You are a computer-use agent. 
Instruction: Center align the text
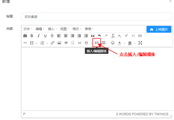[66, 36]
